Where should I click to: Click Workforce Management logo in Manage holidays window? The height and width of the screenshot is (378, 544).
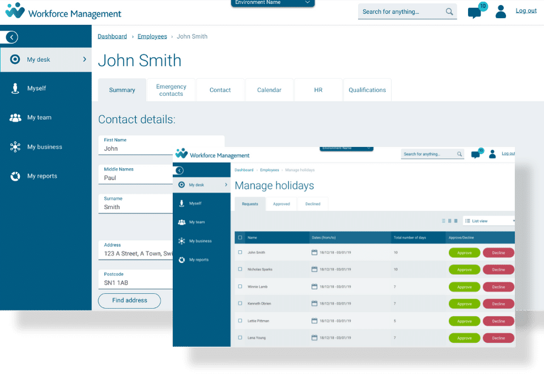coord(212,154)
